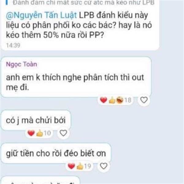The height and width of the screenshot is (184, 184).
Task: Open Ngọc Toàn sender profile name
Action: [21, 64]
